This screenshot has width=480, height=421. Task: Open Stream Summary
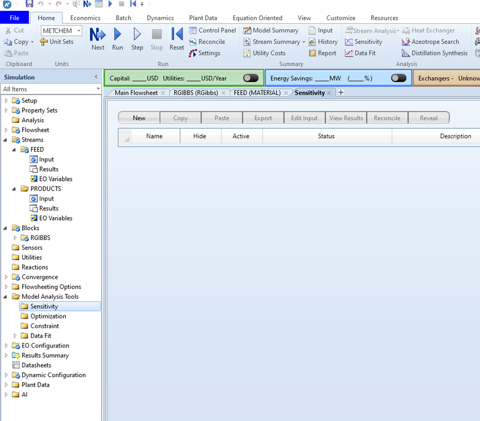272,42
